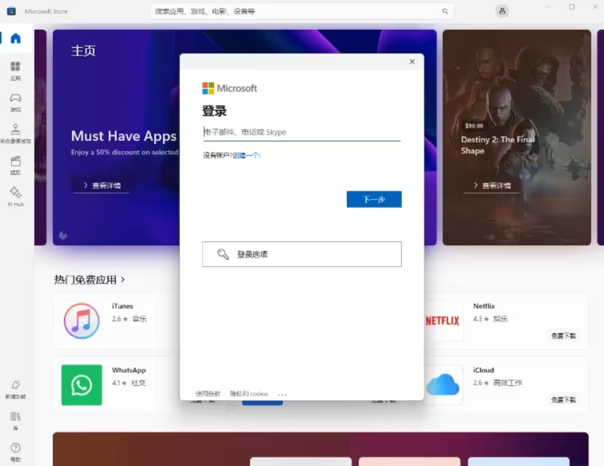604x466 pixels.
Task: Close the Microsoft sign-in dialog
Action: click(412, 61)
